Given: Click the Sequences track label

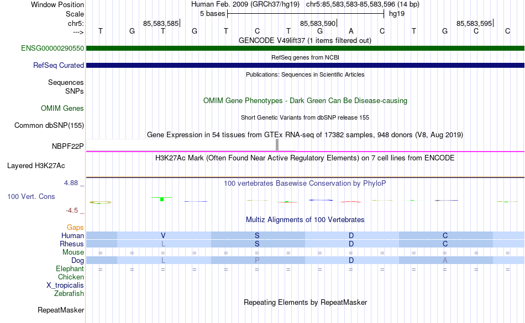Looking at the screenshot, I should (66, 82).
